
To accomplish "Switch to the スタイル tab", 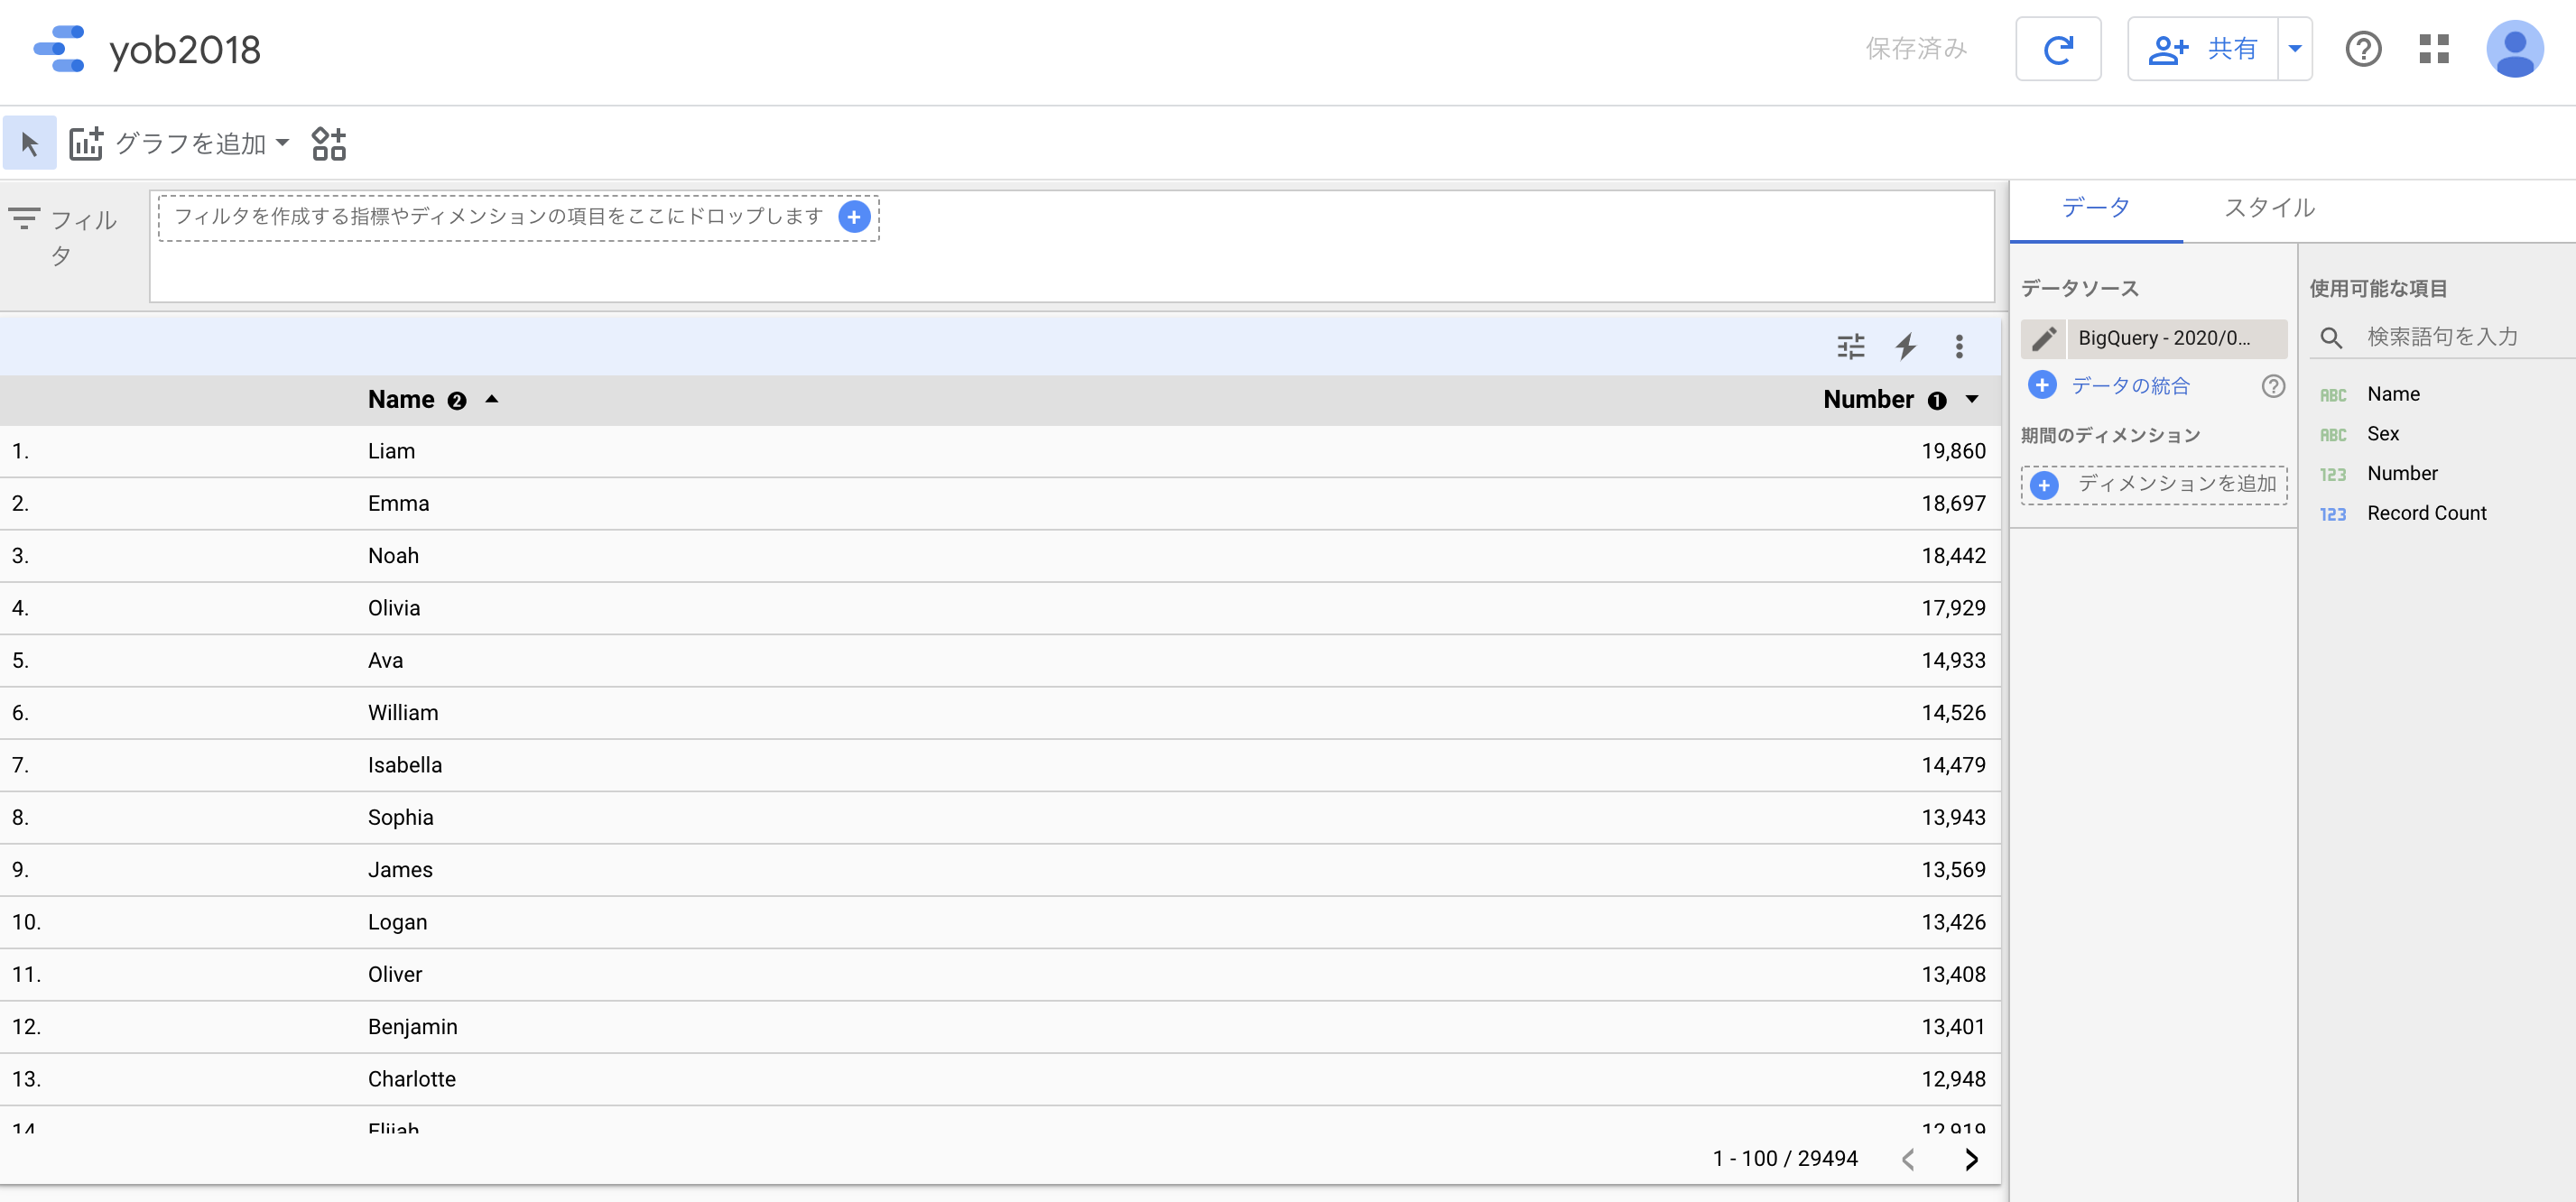I will (2268, 208).
